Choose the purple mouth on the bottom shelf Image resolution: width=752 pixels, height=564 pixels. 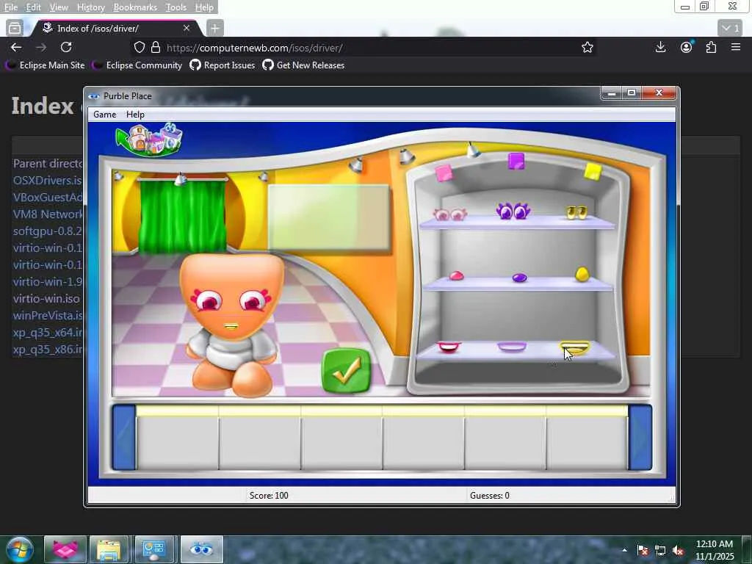512,347
